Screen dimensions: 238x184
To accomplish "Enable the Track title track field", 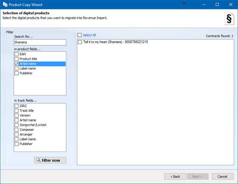I will (16, 111).
